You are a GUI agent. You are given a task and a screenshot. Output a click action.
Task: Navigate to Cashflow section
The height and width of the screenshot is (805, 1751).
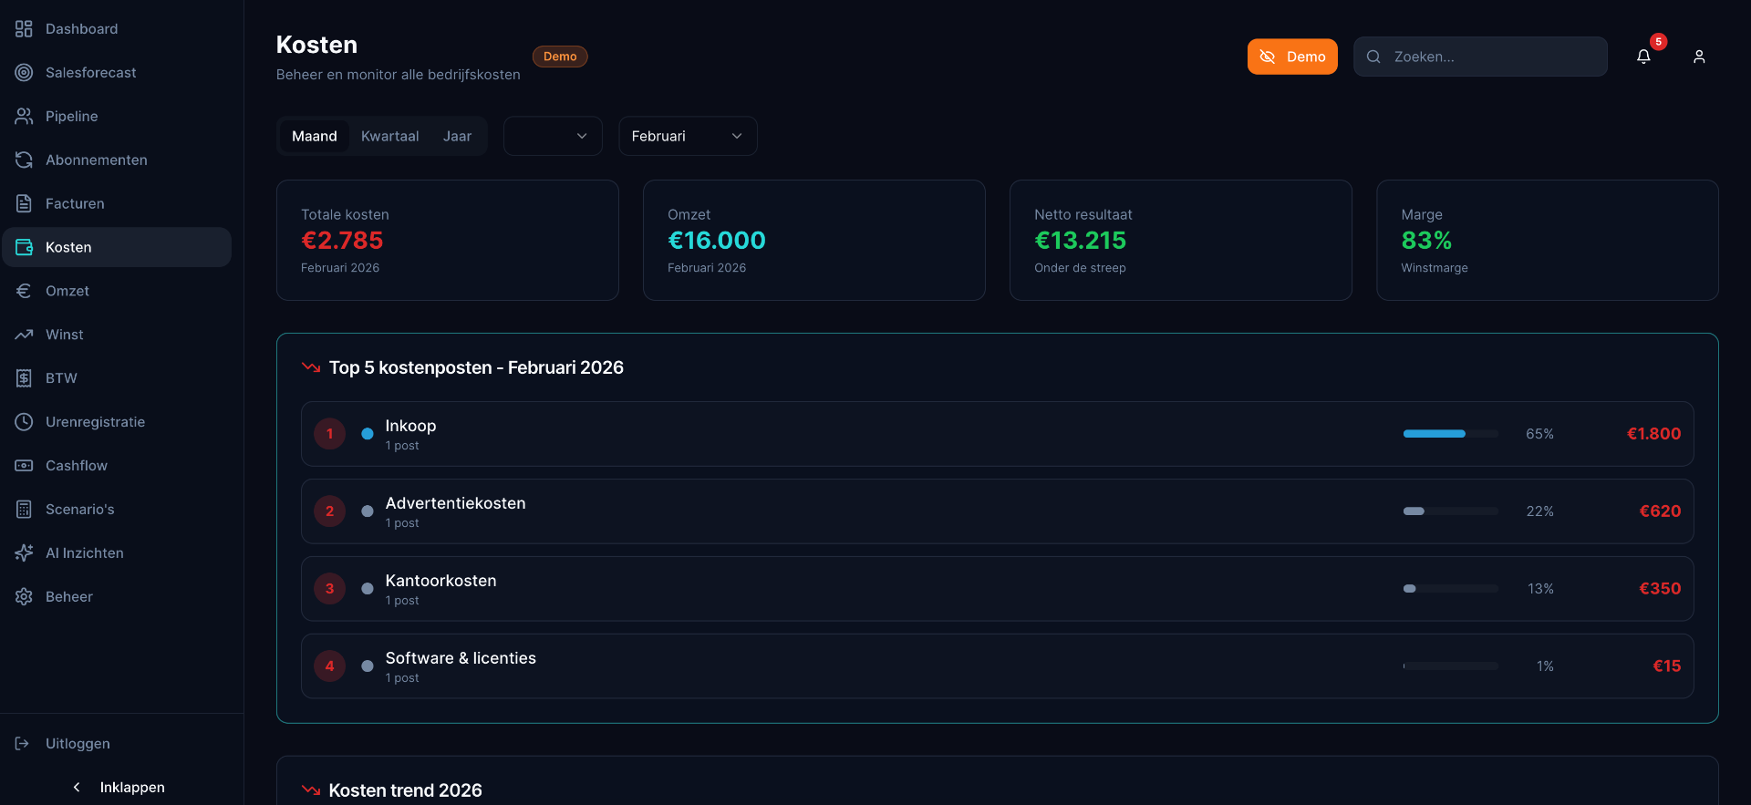click(117, 466)
